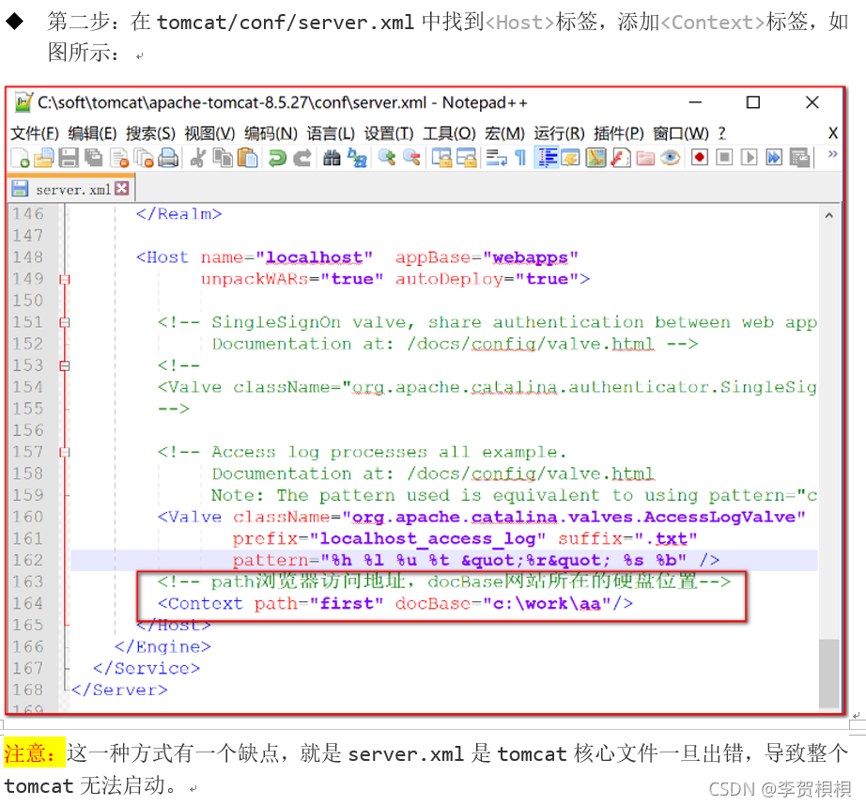866x806 pixels.
Task: Click the vertical scrollbar up arrow
Action: point(829,216)
